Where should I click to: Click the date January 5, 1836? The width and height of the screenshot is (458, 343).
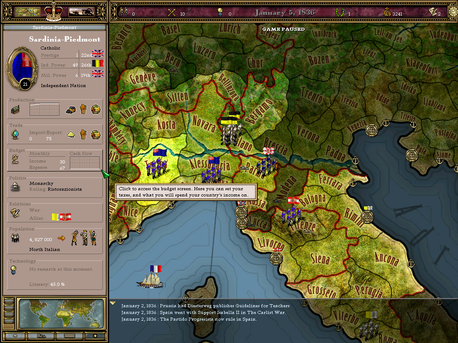285,13
